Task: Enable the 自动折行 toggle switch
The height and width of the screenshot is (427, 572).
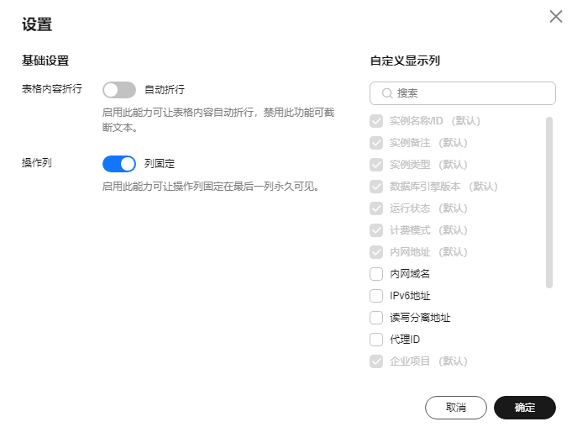Action: coord(119,90)
